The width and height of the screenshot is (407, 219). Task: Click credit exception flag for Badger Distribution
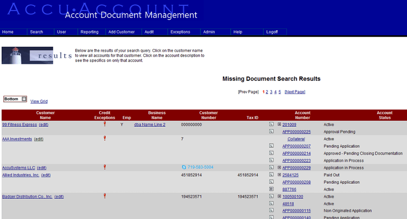coord(105,196)
